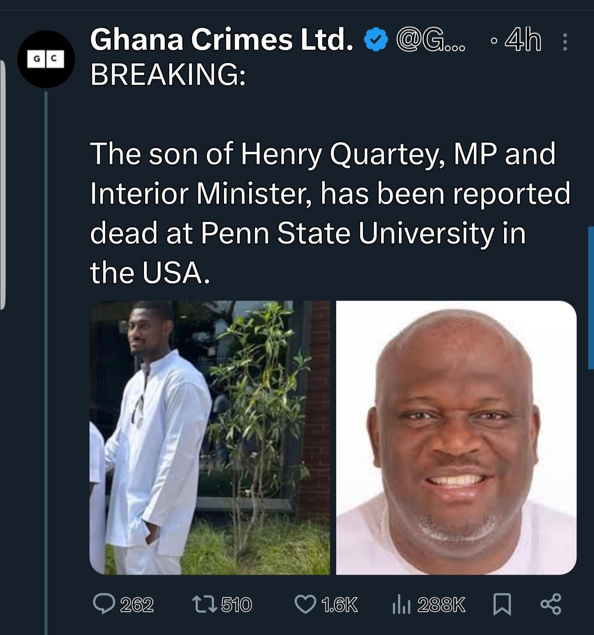Viewport: 594px width, 635px height.
Task: Open the three-dot more options menu
Action: pyautogui.click(x=566, y=40)
